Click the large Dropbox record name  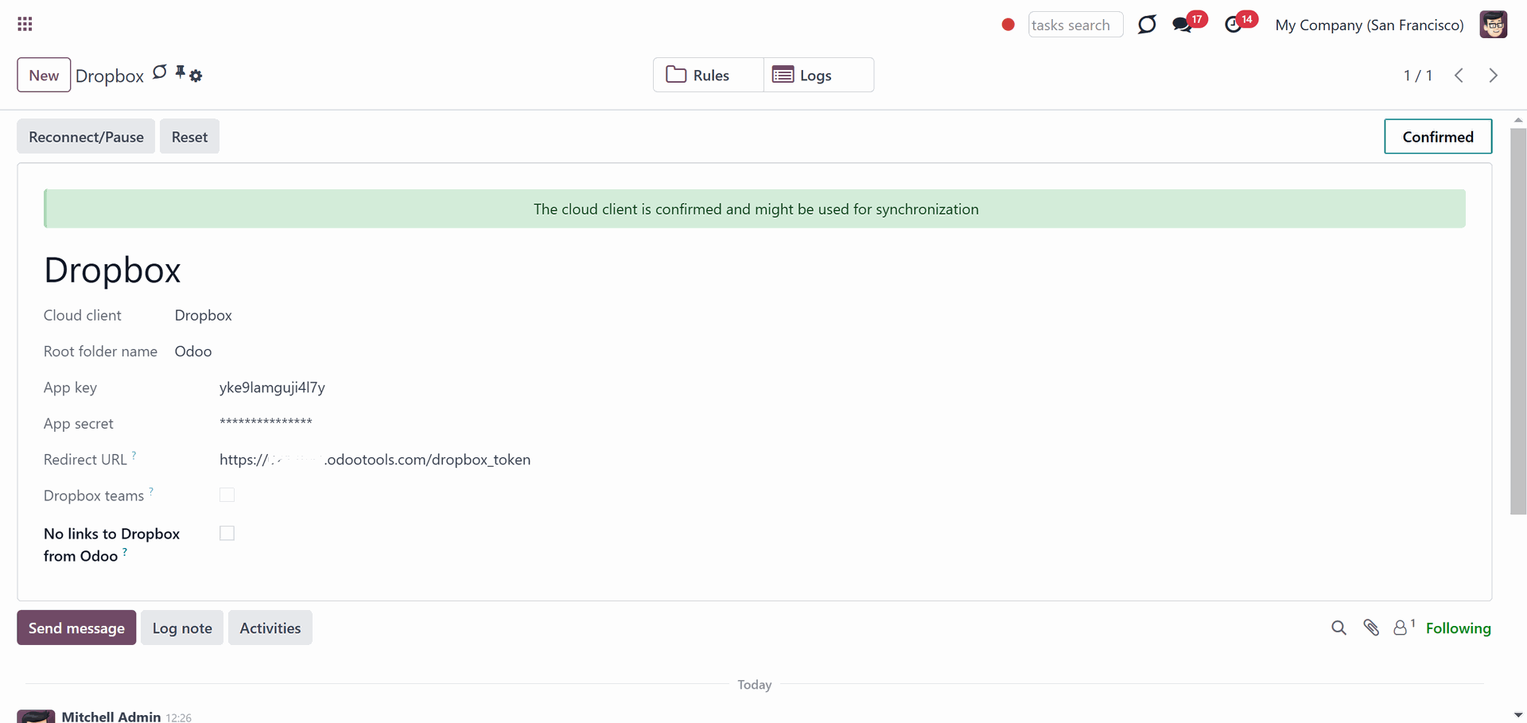[112, 270]
